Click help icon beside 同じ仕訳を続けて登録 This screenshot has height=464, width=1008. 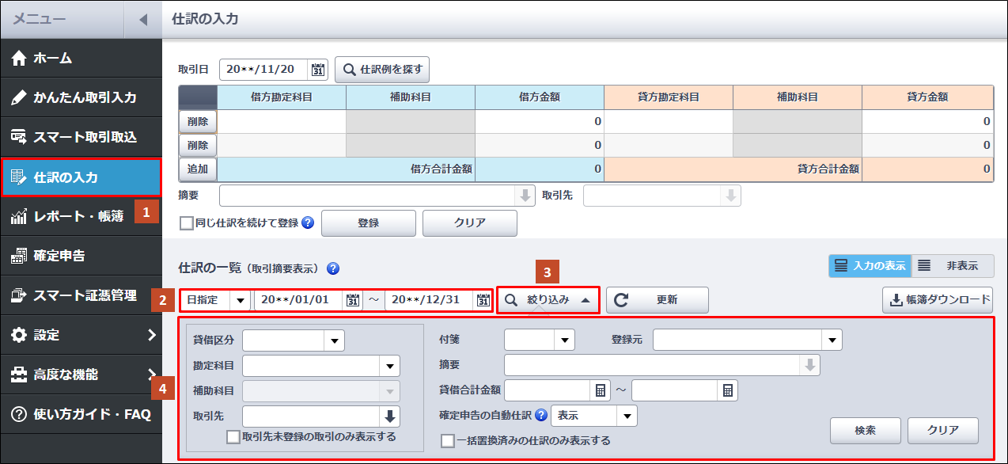point(308,223)
